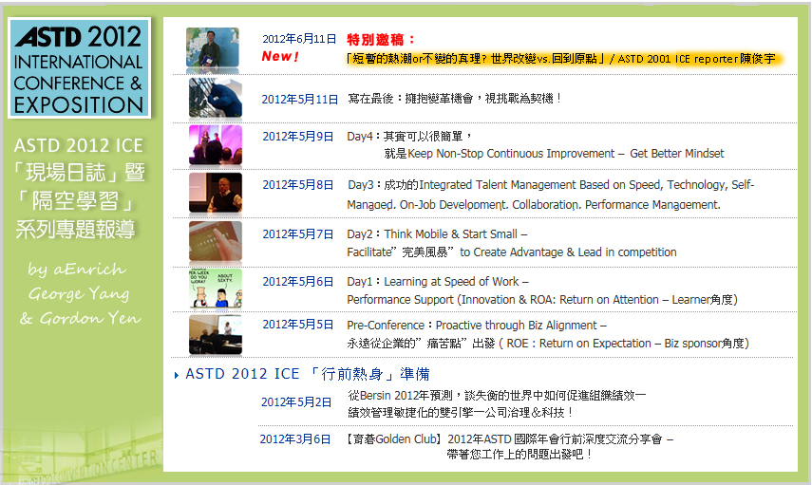Open the highlighted ASTD 2001 ICE reporter article

560,59
